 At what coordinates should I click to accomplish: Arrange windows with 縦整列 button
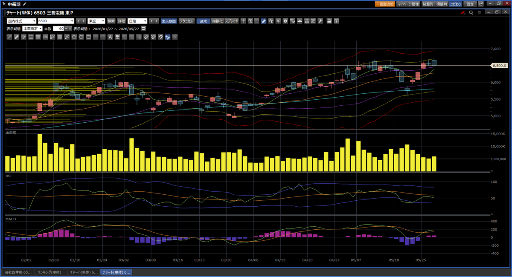point(428,4)
